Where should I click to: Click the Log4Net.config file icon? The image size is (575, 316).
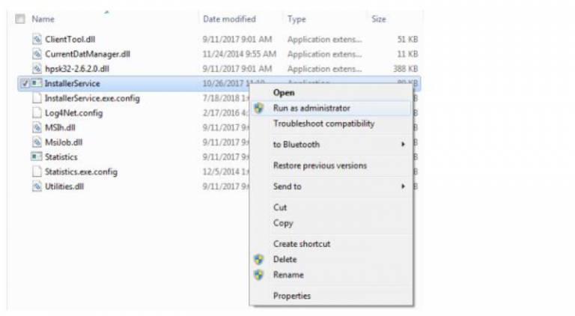pos(37,113)
